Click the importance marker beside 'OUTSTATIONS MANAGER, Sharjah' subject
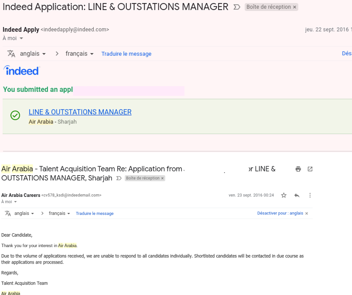This screenshot has width=352, height=295. (119, 178)
